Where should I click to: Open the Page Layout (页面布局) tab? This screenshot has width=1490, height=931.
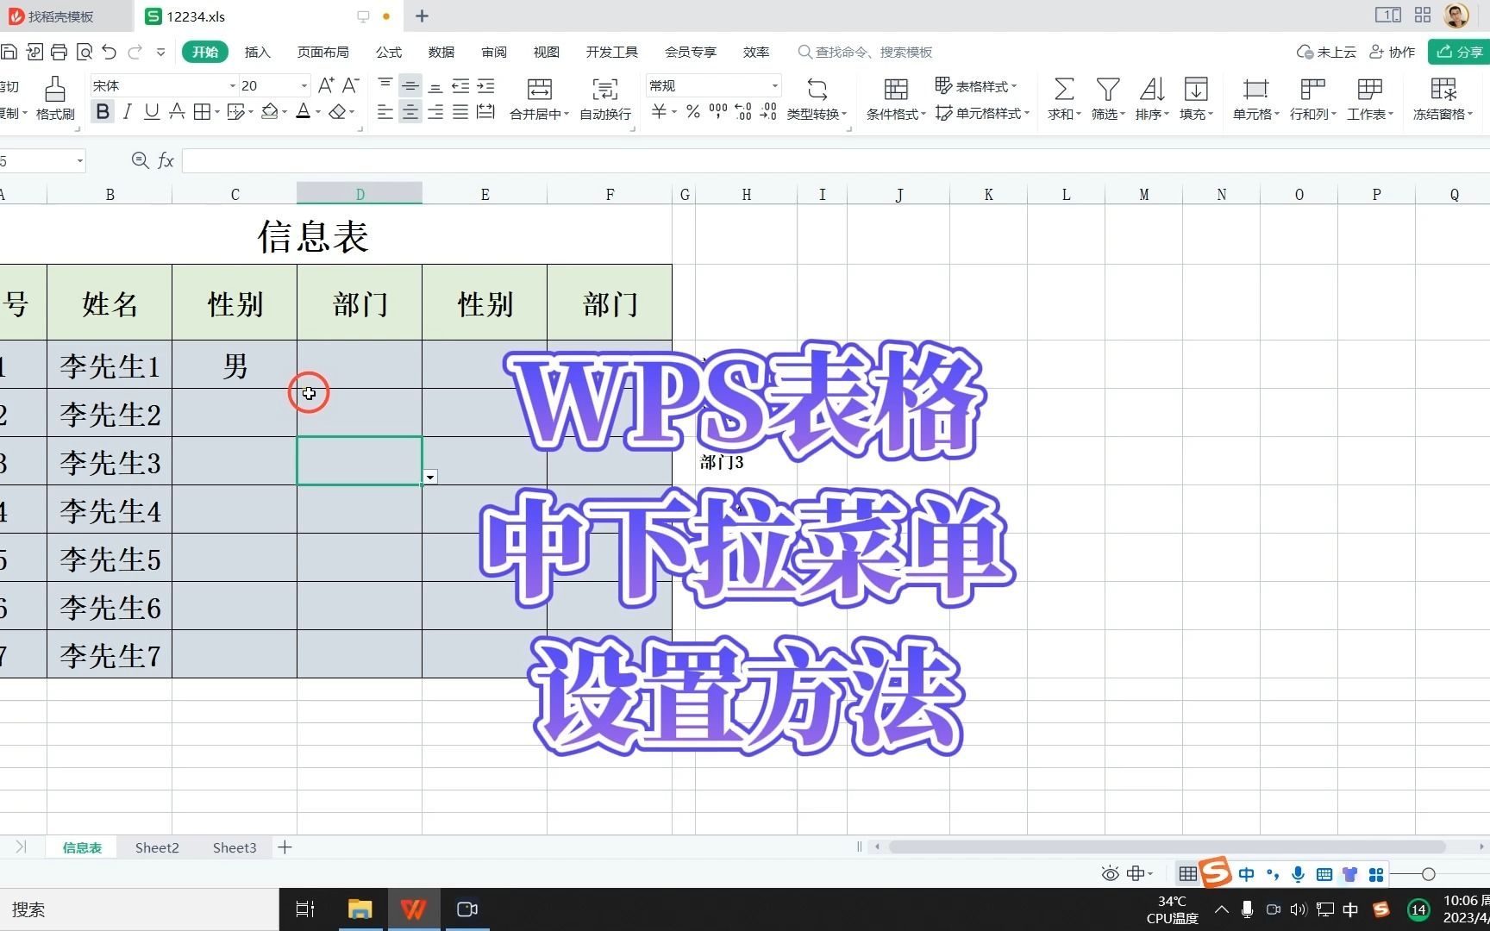pos(323,52)
